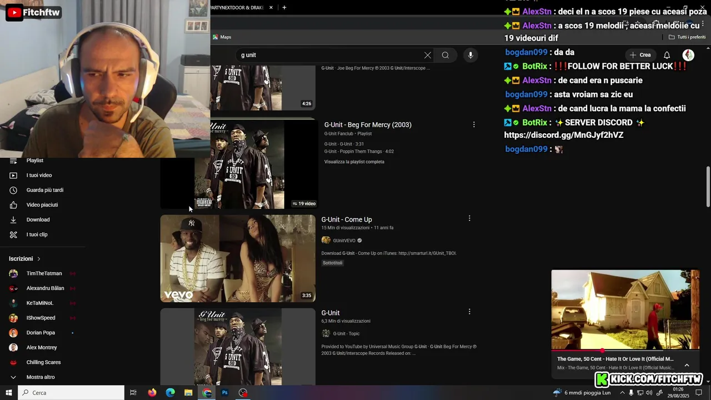
Task: Open Task View on the taskbar
Action: click(x=133, y=393)
